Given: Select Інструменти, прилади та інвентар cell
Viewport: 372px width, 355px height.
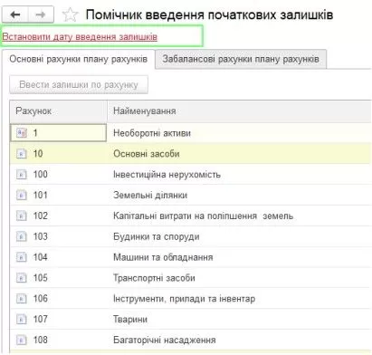Looking at the screenshot, I should (x=240, y=299).
